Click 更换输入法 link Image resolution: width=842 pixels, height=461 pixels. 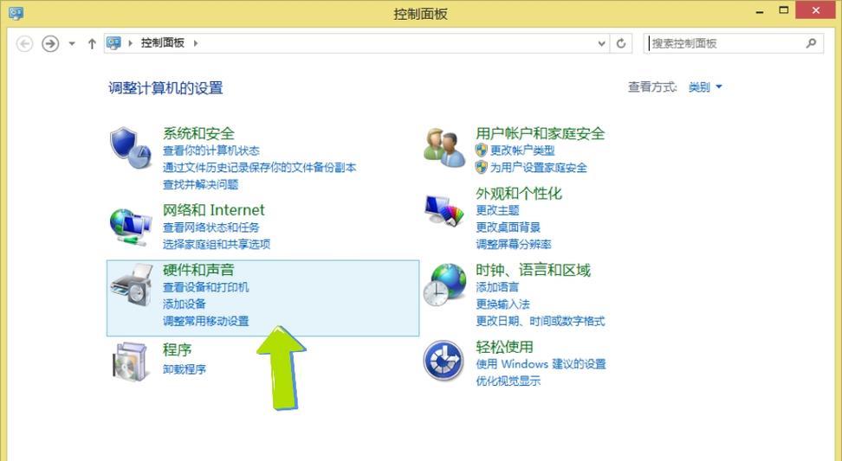pos(502,304)
